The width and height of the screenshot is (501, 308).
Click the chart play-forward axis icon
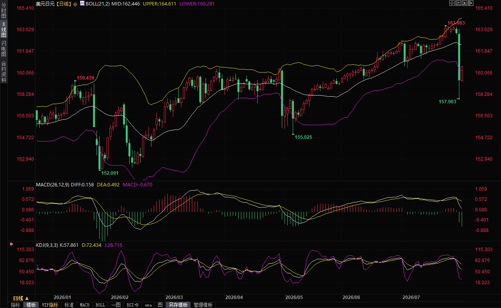[464, 3]
